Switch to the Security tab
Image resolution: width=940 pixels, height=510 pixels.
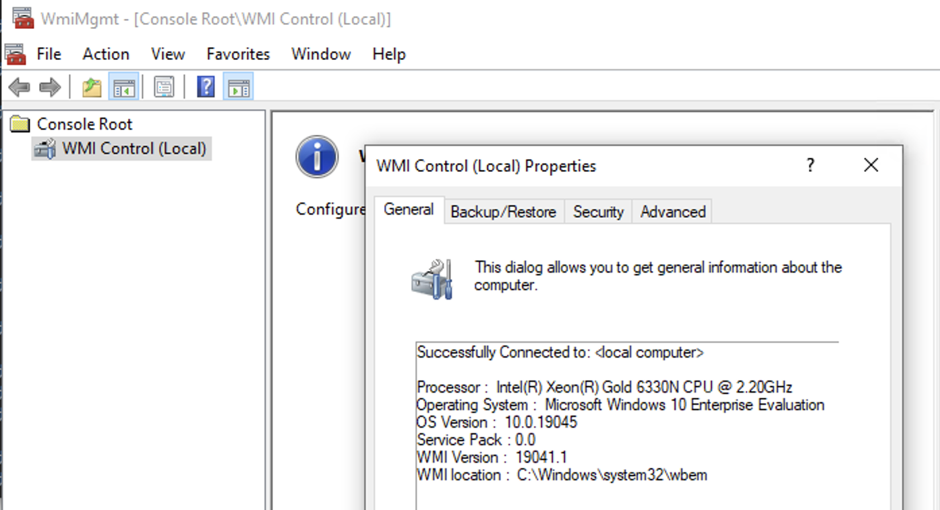pos(598,212)
